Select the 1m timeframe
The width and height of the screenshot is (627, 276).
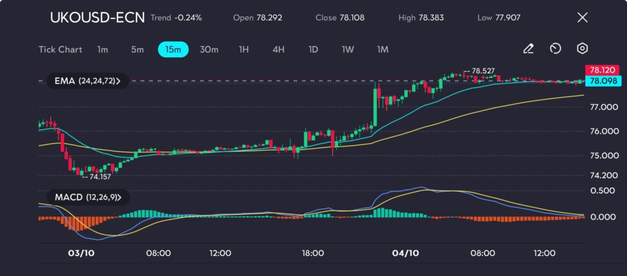102,50
